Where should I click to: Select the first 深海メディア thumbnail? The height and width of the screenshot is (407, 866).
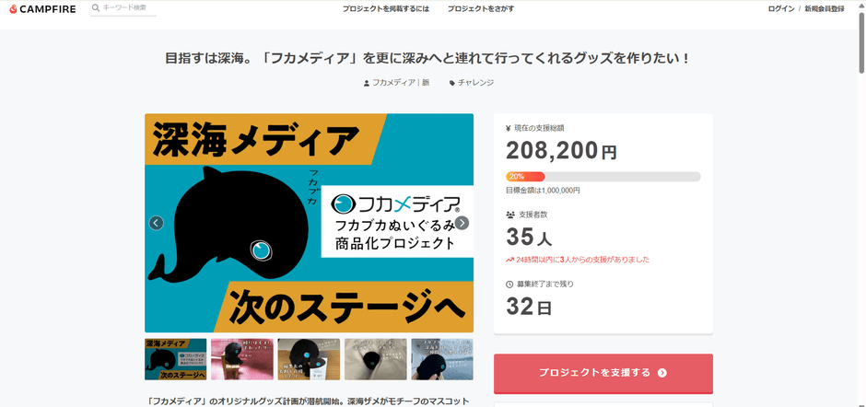pyautogui.click(x=175, y=359)
